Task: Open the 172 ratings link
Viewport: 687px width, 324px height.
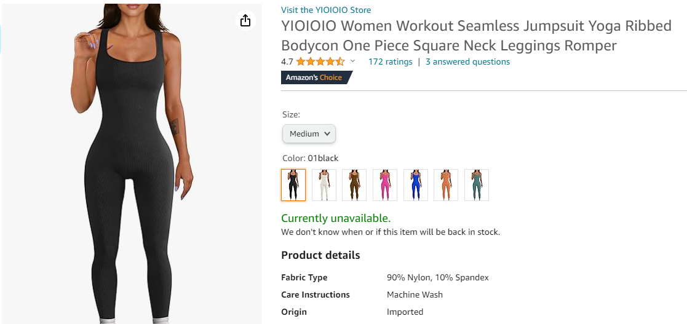Action: 390,61
